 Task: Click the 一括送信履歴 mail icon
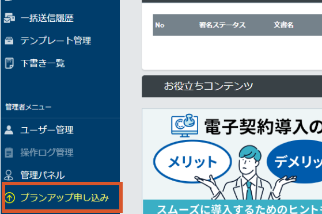pyautogui.click(x=9, y=18)
